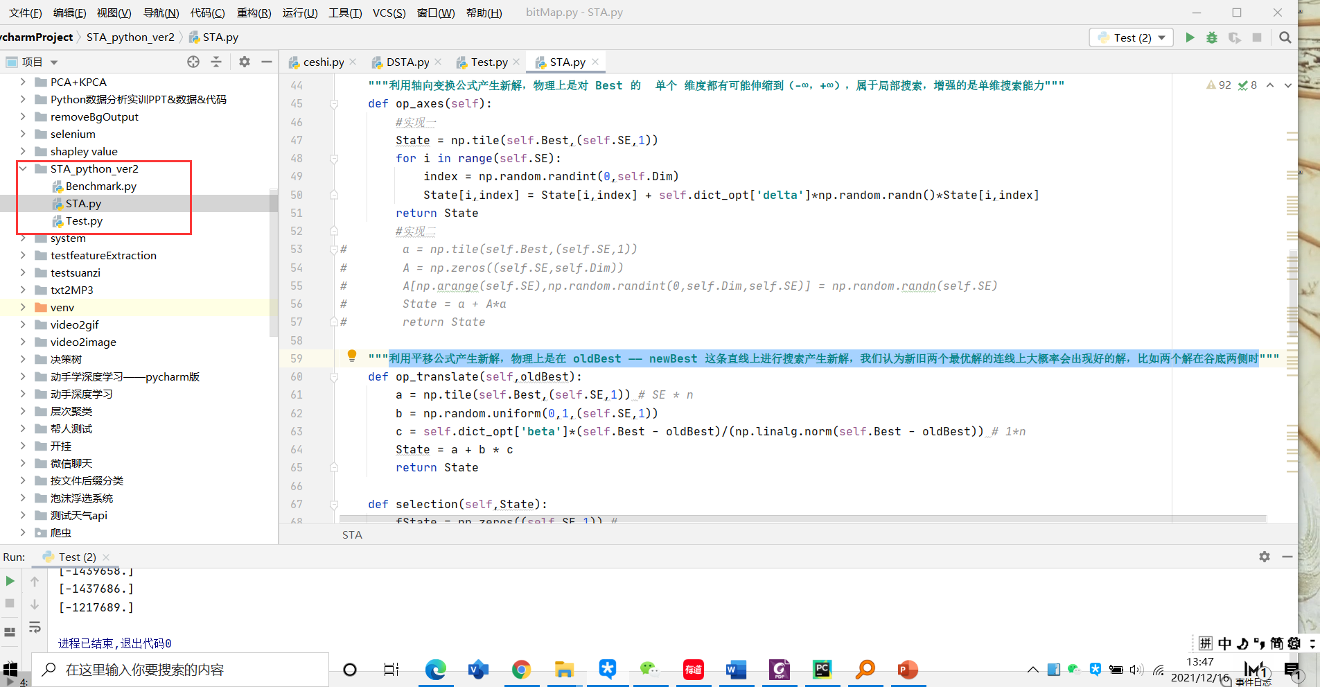The height and width of the screenshot is (687, 1320).
Task: Open Chrome from taskbar
Action: (522, 669)
